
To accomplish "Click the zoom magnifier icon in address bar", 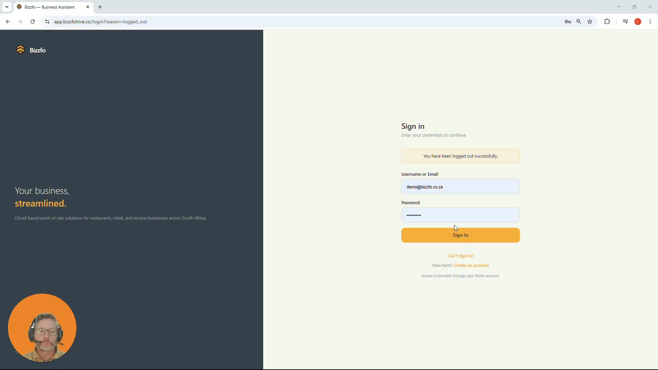I will point(579,22).
